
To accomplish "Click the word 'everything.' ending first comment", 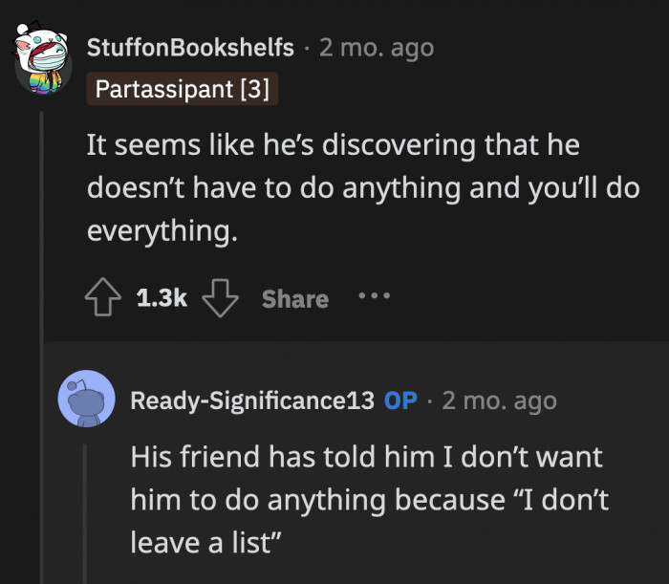I will (x=161, y=230).
